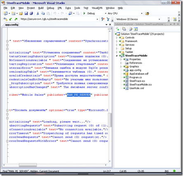
Task: Start debugging with the green play icon
Action: [84, 13]
